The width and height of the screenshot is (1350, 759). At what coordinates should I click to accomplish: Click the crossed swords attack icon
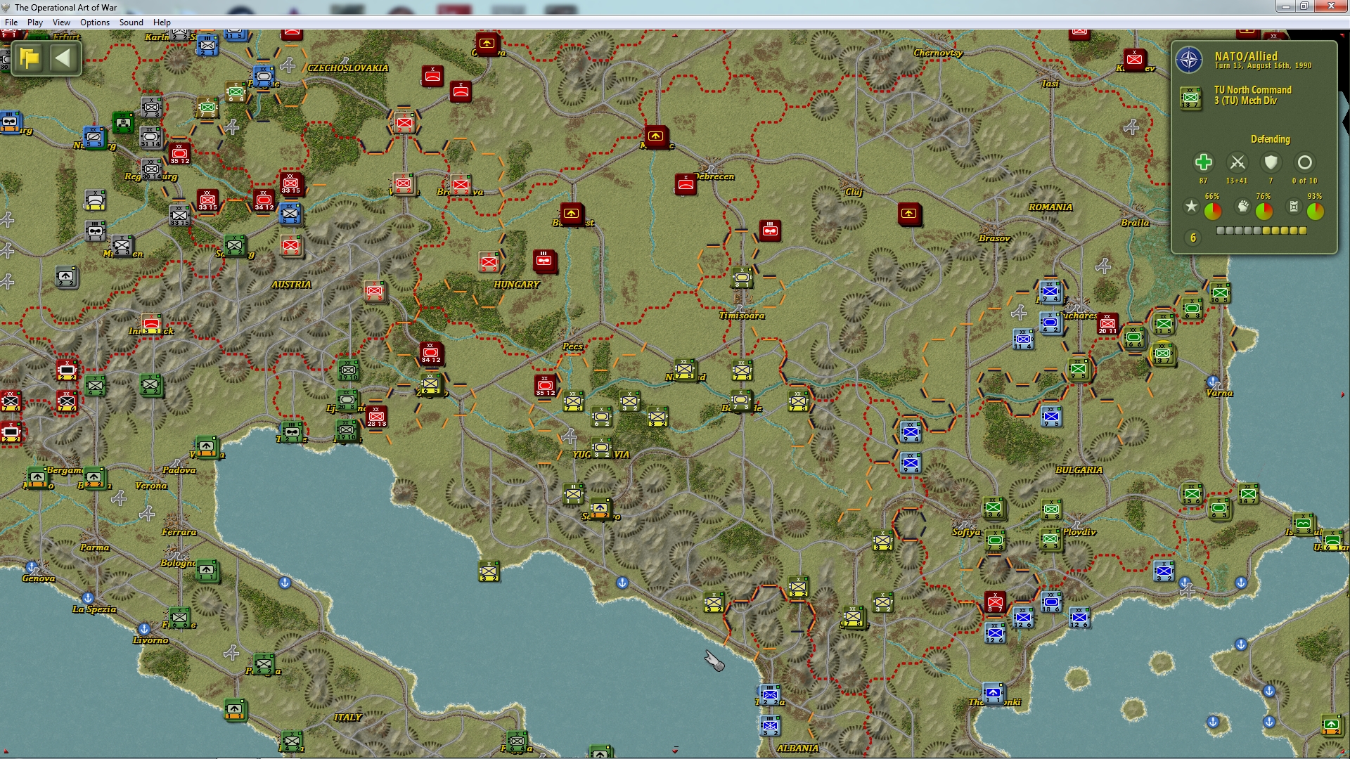tap(1237, 162)
